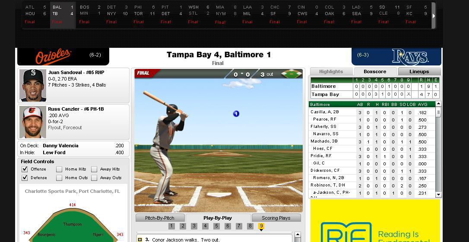Select the SD vs CLE game
The image size is (469, 242).
pyautogui.click(x=390, y=14)
